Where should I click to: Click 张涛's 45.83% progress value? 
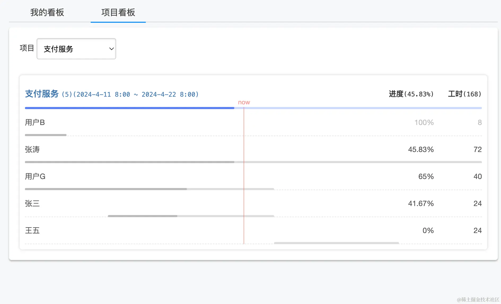421,150
